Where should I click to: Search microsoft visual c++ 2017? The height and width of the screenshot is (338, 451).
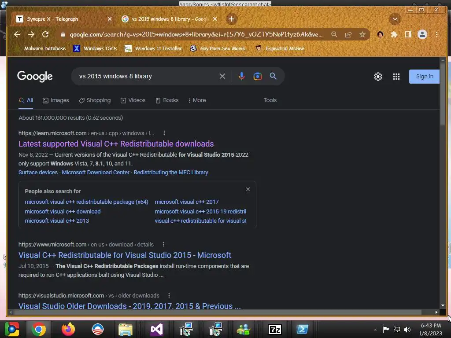pyautogui.click(x=187, y=202)
